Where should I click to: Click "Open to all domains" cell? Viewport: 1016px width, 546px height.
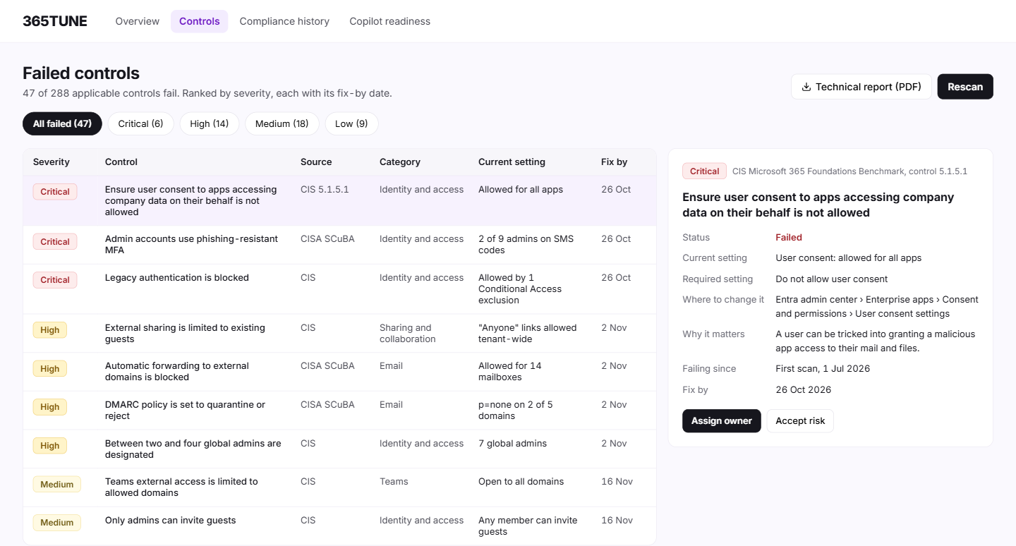click(521, 482)
